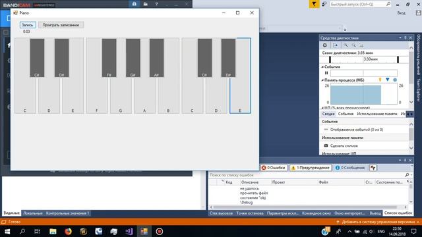Expand hidden system tray icons chevron

(349, 231)
